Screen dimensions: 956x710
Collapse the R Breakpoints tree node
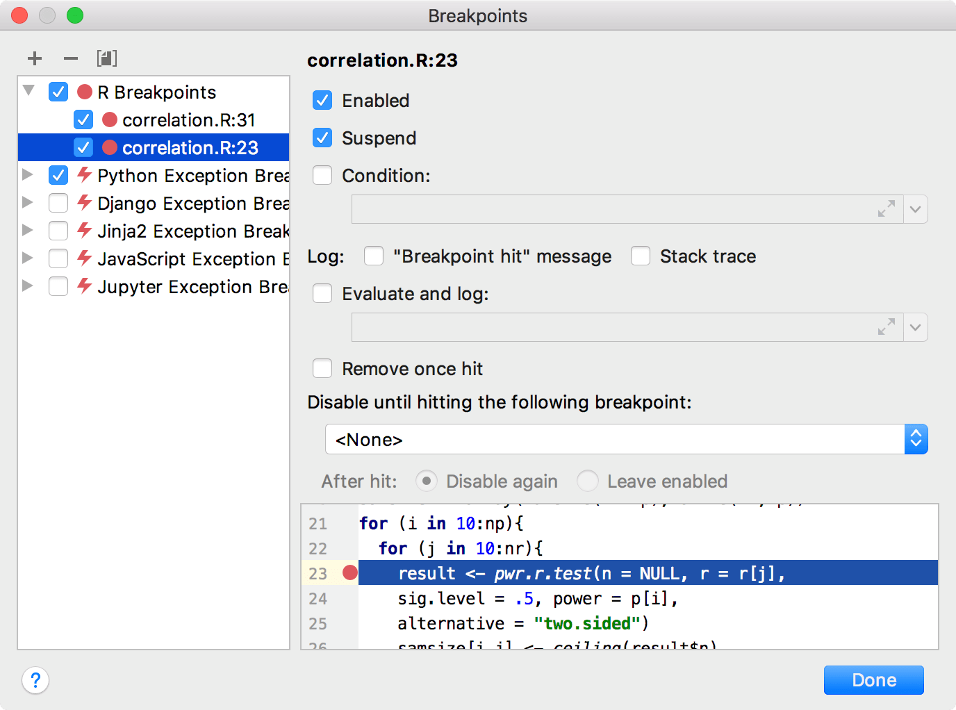pyautogui.click(x=27, y=91)
